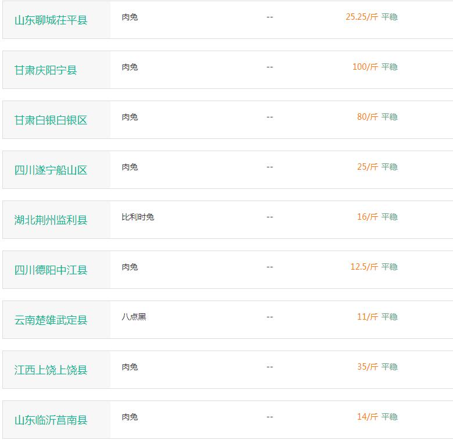Open the 江西上饶上饶县 location link

pyautogui.click(x=51, y=370)
